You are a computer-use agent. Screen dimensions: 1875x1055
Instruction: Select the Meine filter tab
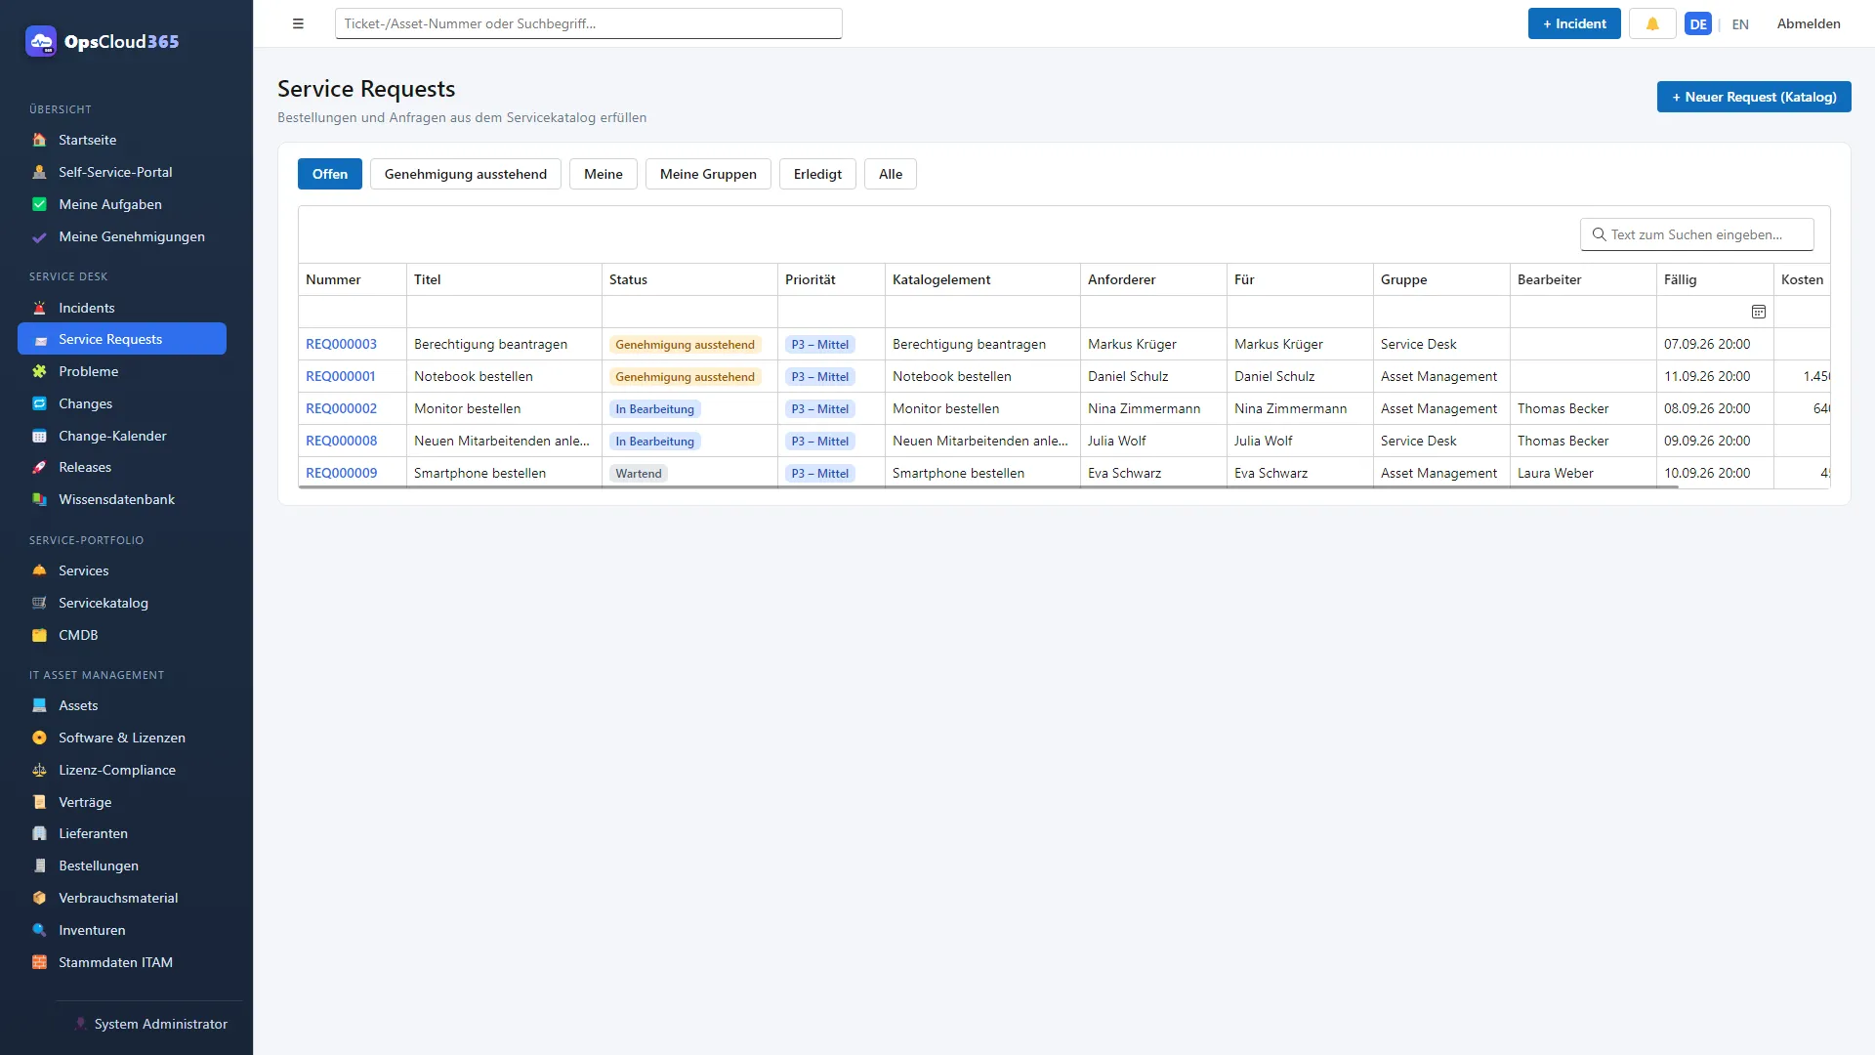604,174
